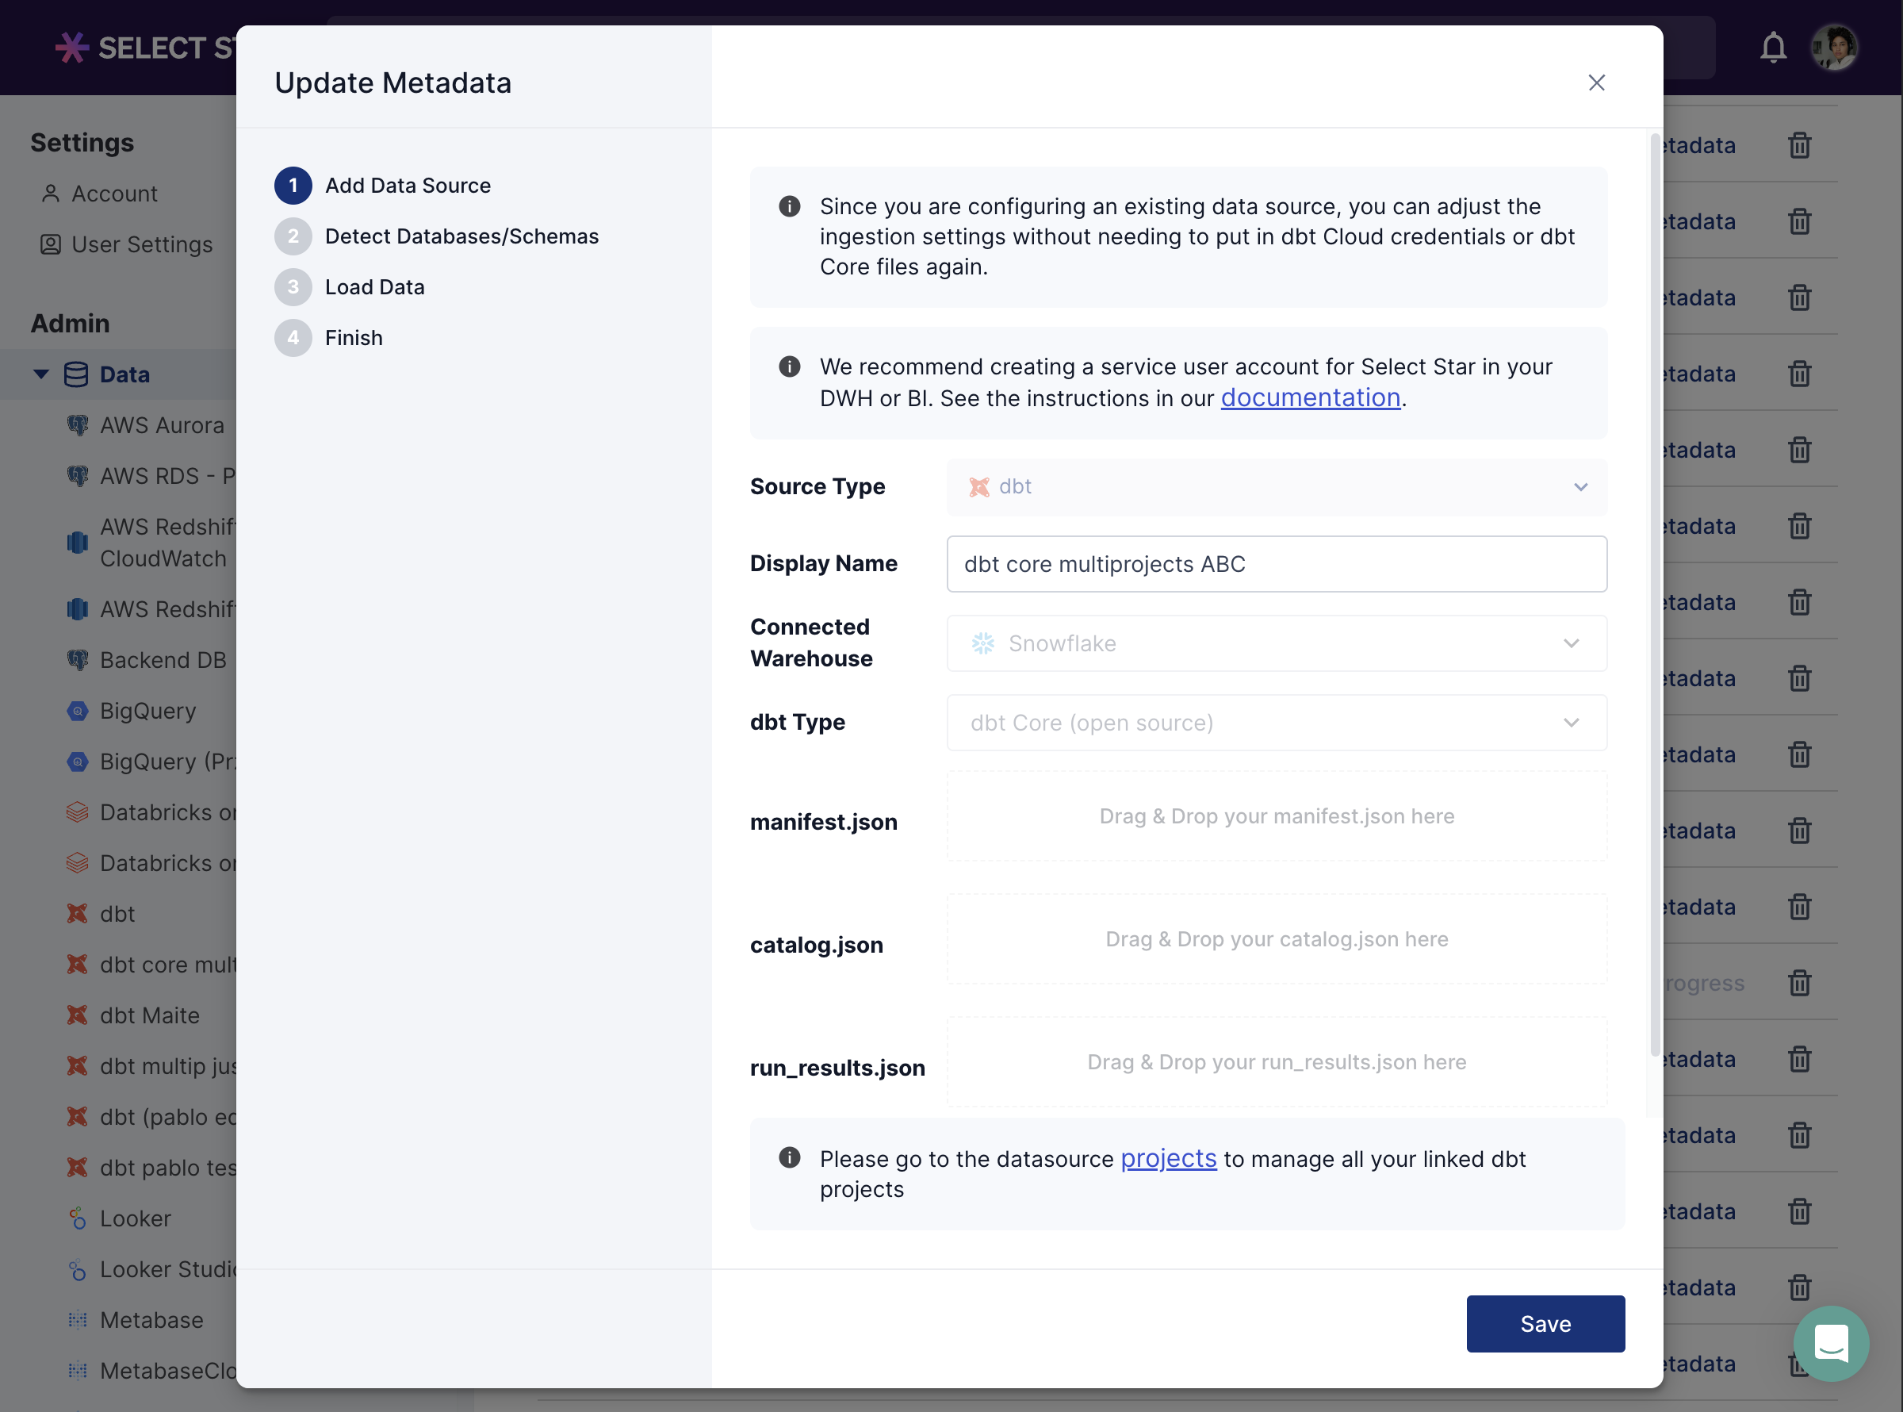Viewport: 1903px width, 1412px height.
Task: Follow the projects link
Action: coord(1168,1159)
